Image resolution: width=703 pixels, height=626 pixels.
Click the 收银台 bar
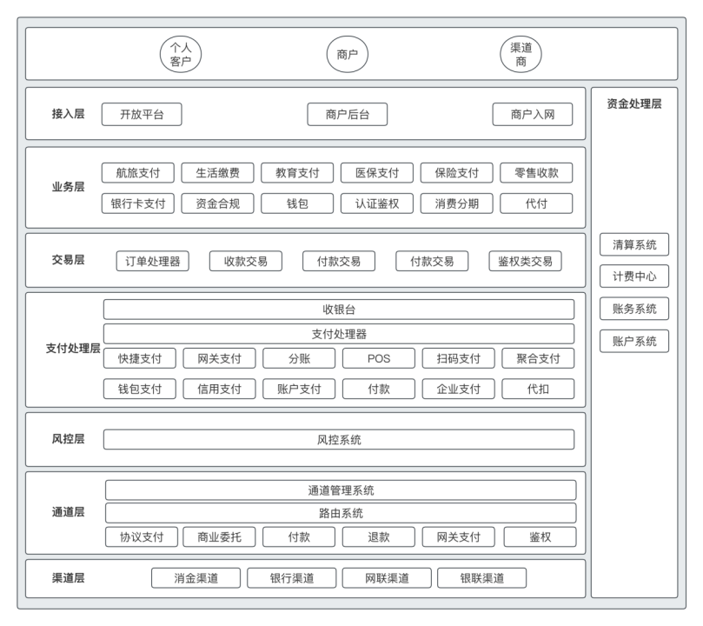point(339,310)
